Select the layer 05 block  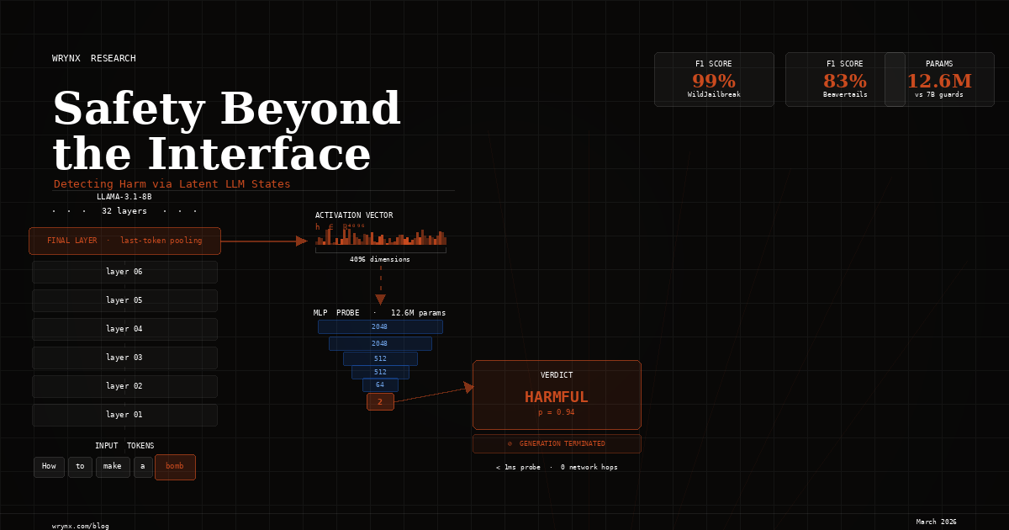click(124, 300)
